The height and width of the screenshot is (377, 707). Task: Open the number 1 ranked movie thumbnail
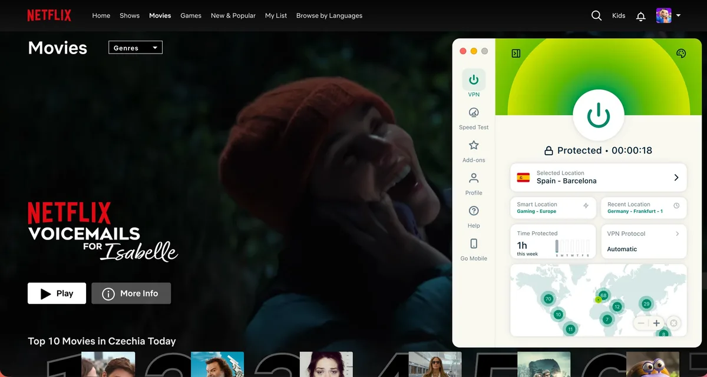coord(108,365)
